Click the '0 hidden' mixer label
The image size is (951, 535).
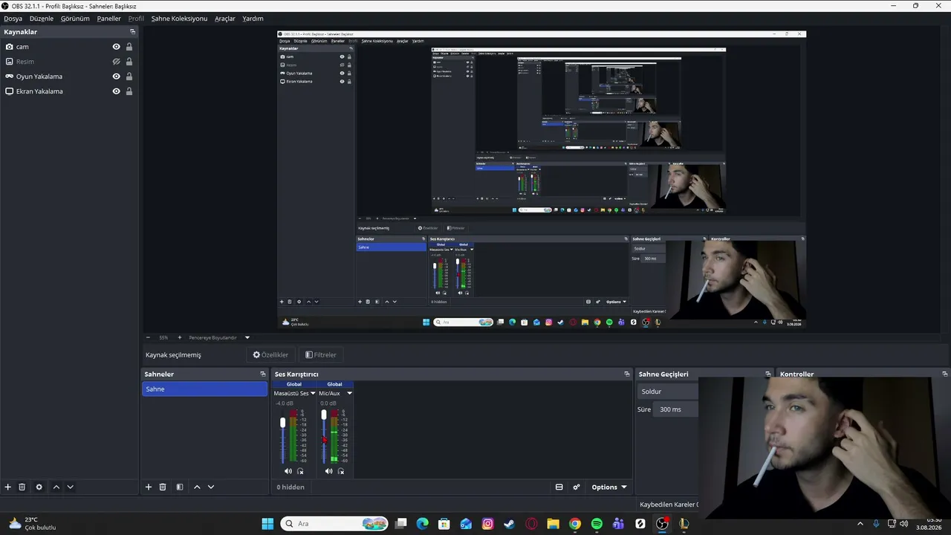coord(291,487)
